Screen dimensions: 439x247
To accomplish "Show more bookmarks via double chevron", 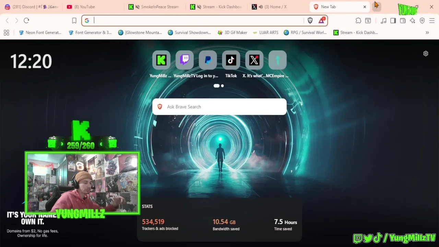I will point(427,33).
